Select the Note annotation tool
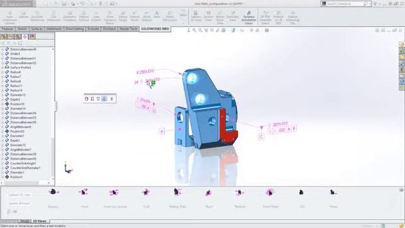This screenshot has width=405, height=228. tap(157, 15)
